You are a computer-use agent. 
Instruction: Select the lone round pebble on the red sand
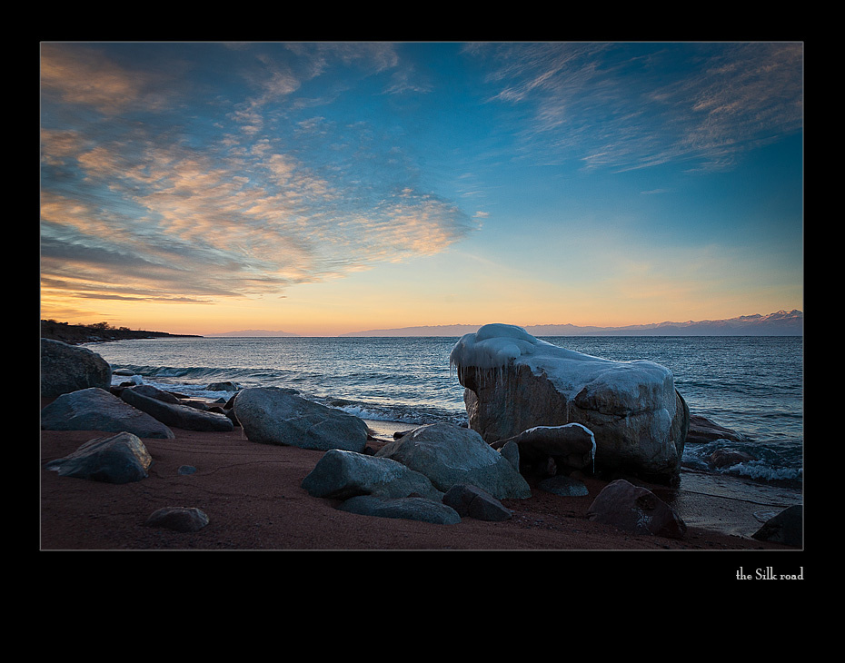click(x=178, y=519)
